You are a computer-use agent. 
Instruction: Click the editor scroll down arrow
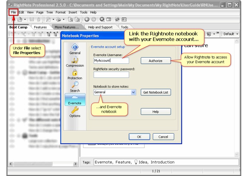tap(237, 154)
